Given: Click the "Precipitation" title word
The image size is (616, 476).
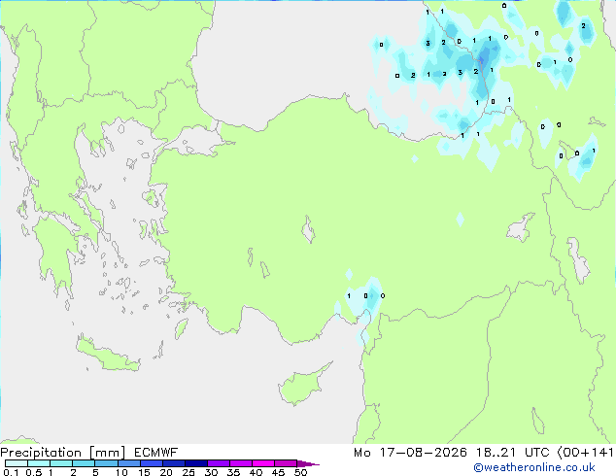Looking at the screenshot, I should coord(41,453).
